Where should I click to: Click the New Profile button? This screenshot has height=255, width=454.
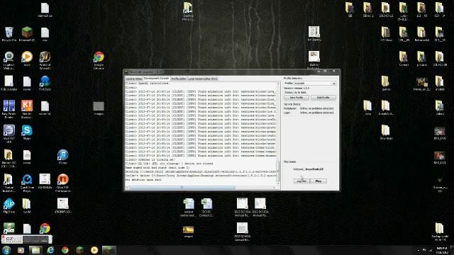coord(297,98)
